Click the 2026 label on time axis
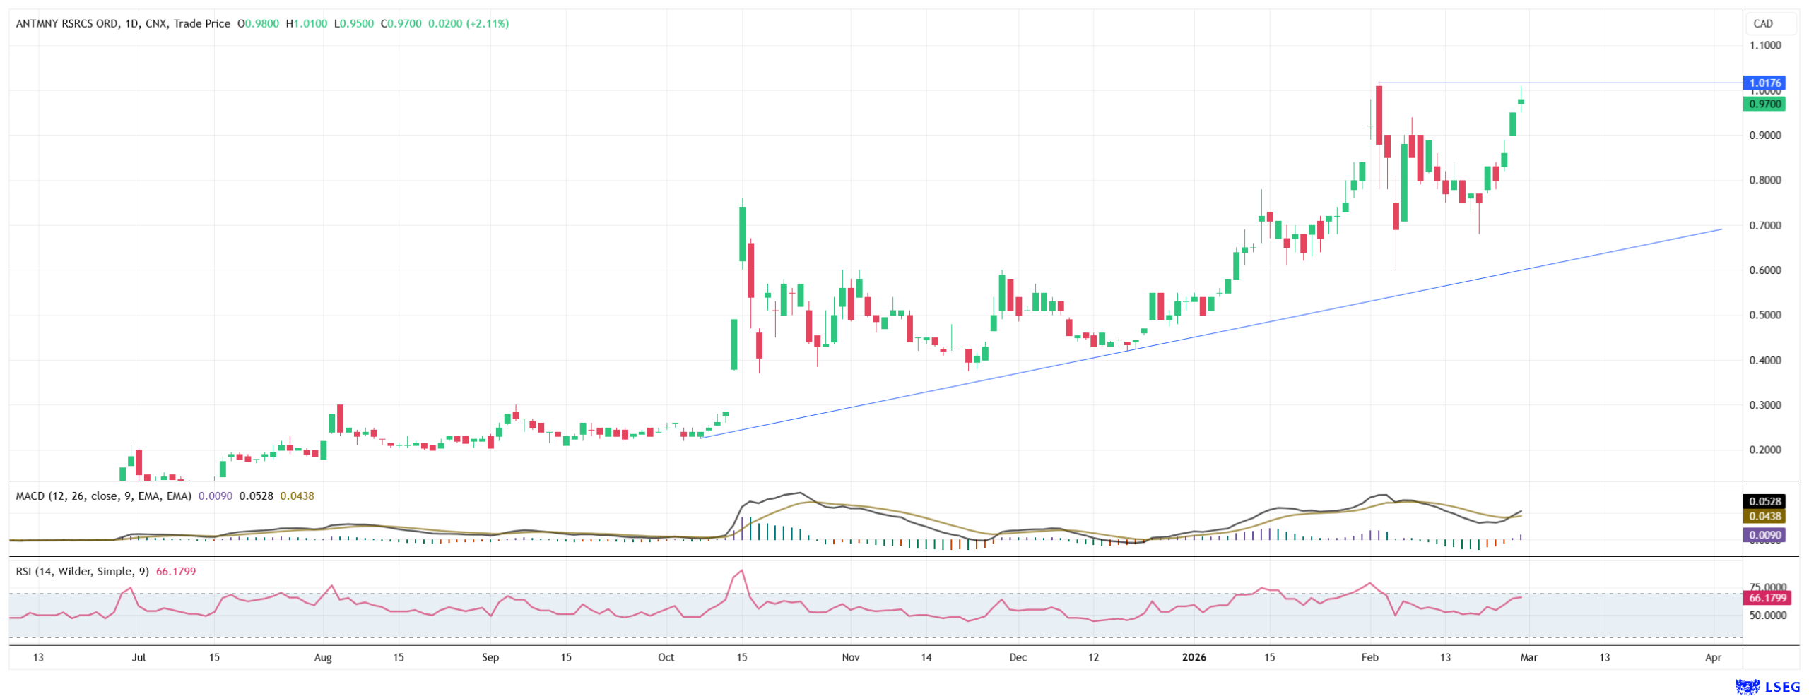This screenshot has width=1809, height=696. point(1194,657)
